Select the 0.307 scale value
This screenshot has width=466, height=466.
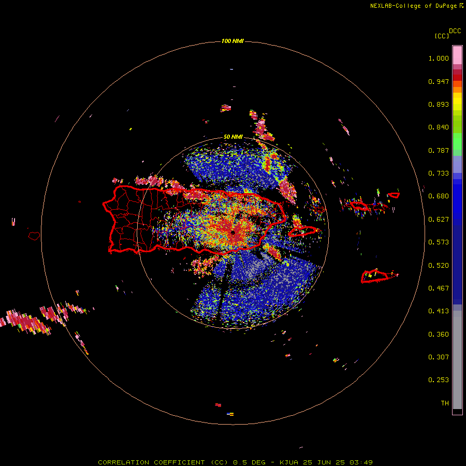tap(439, 357)
